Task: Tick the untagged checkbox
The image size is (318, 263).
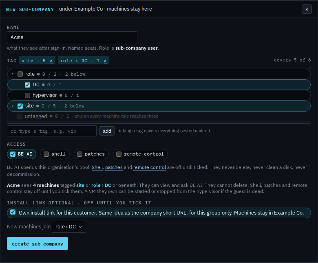Action: click(x=20, y=116)
